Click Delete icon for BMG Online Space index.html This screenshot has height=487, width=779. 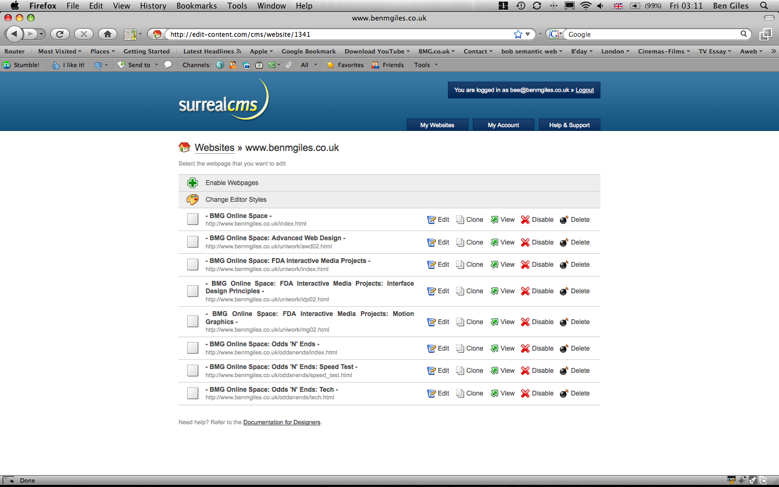564,220
